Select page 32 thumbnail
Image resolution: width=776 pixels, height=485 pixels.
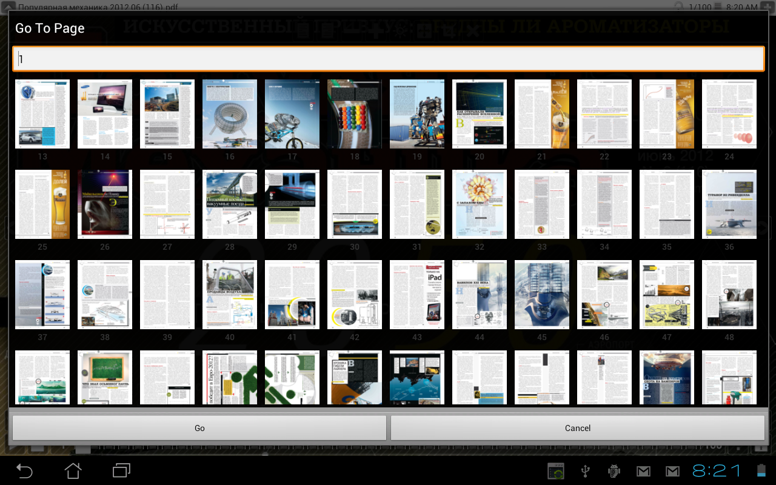click(x=480, y=204)
